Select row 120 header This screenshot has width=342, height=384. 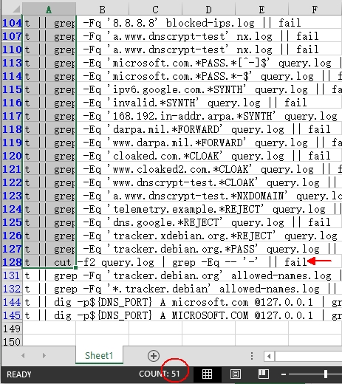12,156
